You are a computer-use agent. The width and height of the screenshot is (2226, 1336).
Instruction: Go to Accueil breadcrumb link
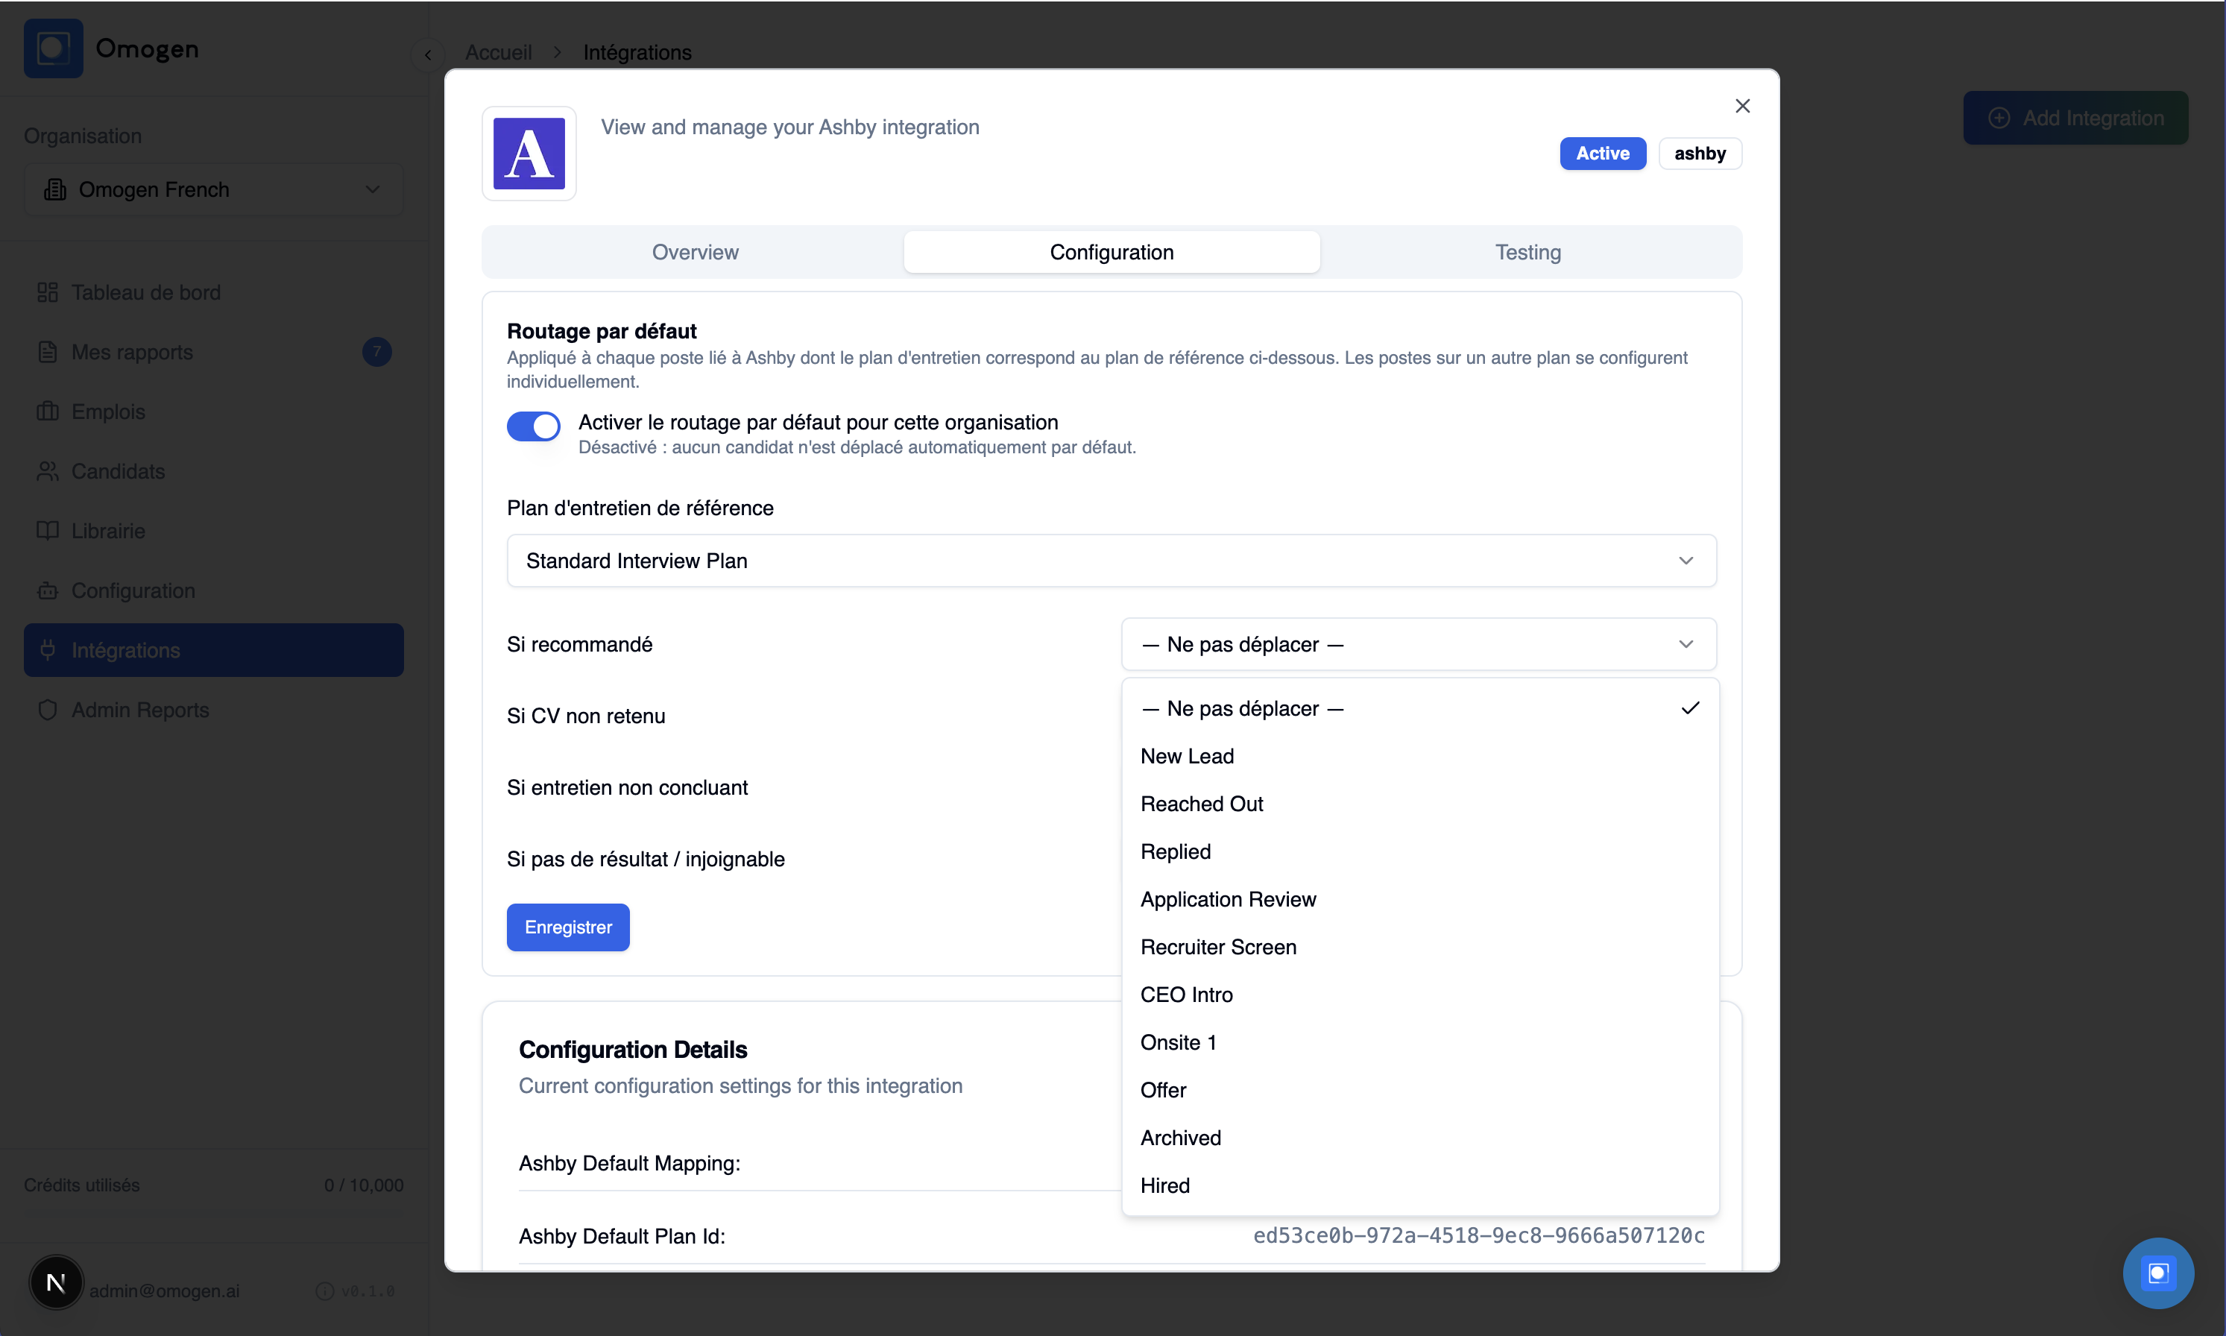pos(498,52)
